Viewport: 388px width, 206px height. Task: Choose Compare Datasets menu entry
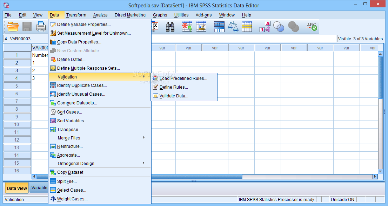(x=100, y=103)
